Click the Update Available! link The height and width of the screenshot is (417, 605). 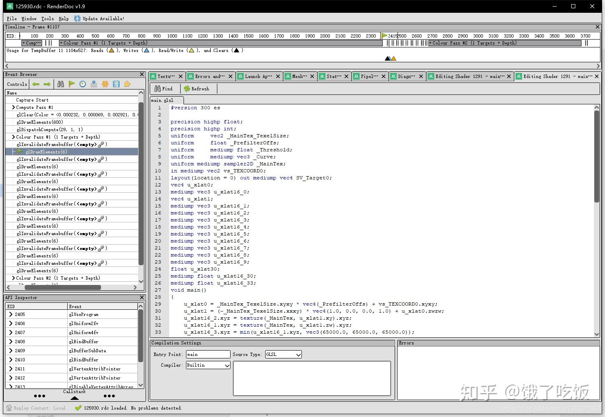[104, 19]
